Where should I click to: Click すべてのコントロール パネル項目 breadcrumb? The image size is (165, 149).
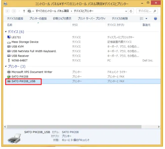(52, 11)
